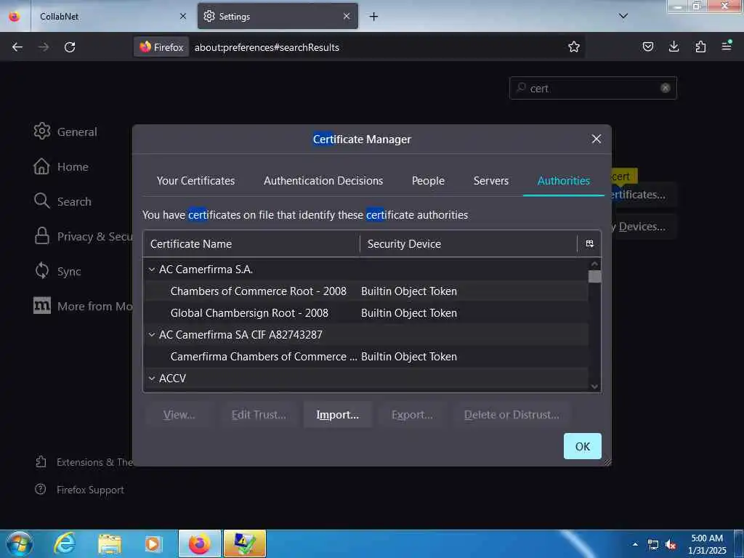
Task: Open the Pocket save icon
Action: pyautogui.click(x=647, y=46)
